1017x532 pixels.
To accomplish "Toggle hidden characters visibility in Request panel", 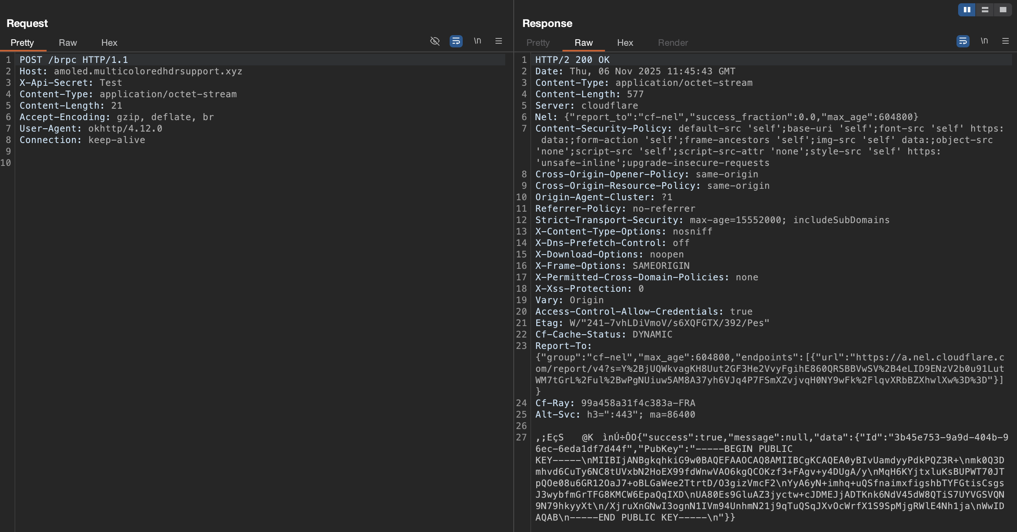I will click(x=435, y=41).
